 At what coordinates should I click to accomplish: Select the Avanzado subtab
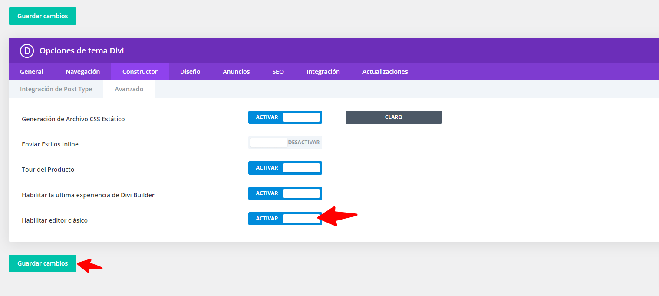pos(129,89)
